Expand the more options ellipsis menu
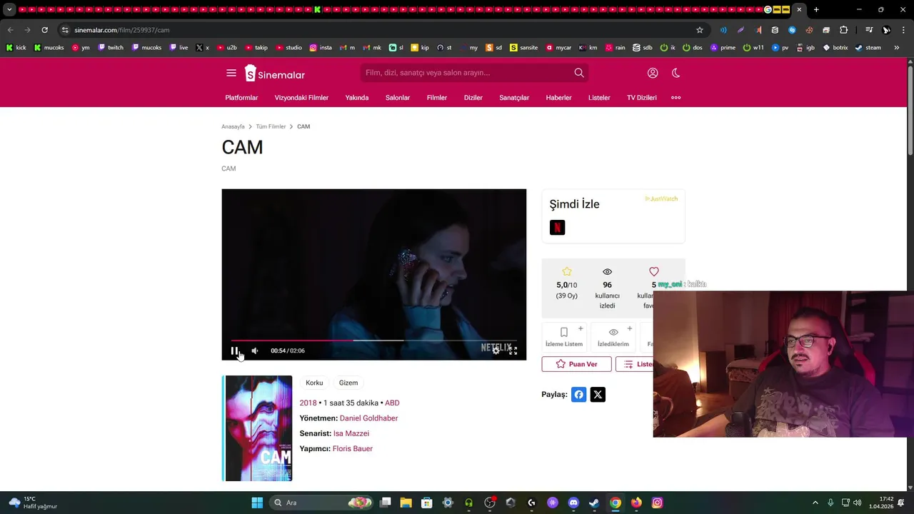 (676, 98)
